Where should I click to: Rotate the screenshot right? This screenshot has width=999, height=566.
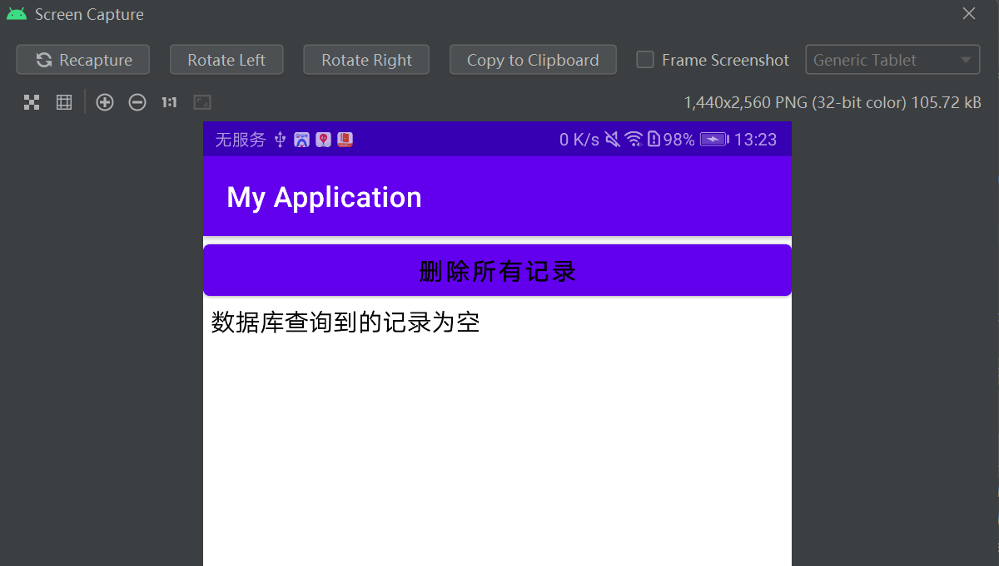click(x=366, y=60)
